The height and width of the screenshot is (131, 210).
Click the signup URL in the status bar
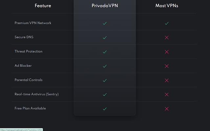pyautogui.click(x=21, y=130)
